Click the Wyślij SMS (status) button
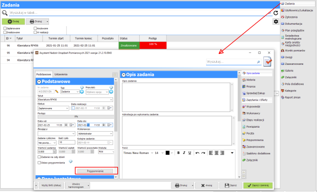The width and height of the screenshot is (317, 192). (x=51, y=186)
